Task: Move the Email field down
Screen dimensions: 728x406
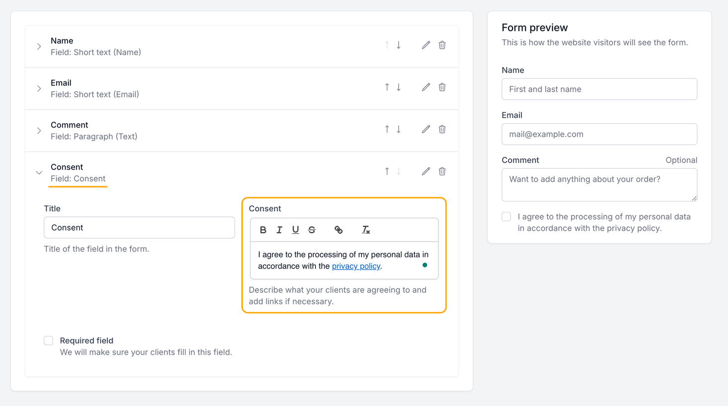Action: point(399,87)
